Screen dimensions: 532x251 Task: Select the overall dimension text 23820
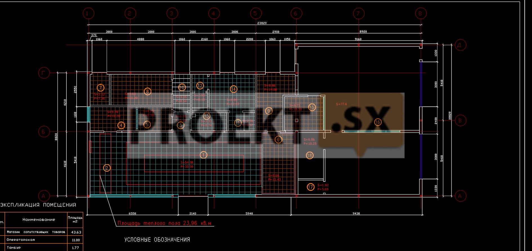pyautogui.click(x=262, y=23)
